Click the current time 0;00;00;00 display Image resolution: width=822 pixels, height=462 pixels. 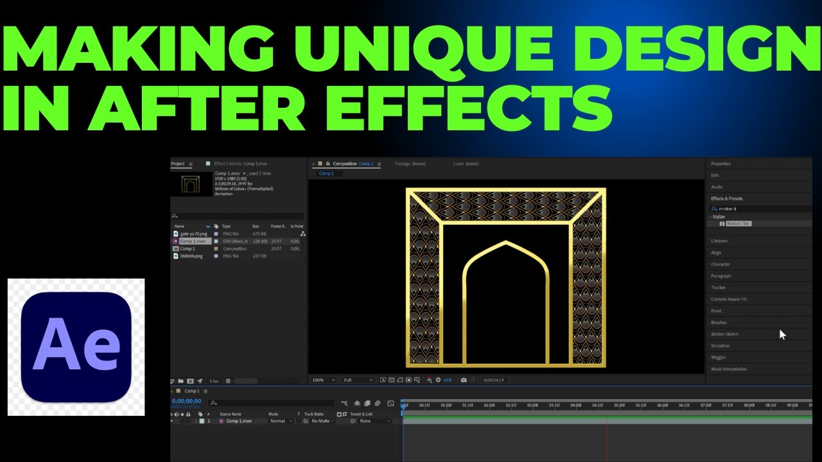186,401
